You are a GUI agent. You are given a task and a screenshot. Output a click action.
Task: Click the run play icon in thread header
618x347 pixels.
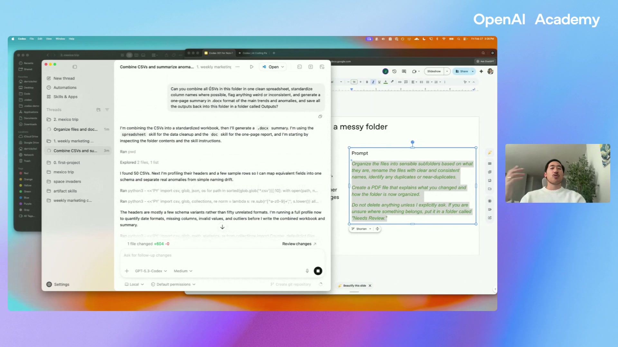coord(251,67)
